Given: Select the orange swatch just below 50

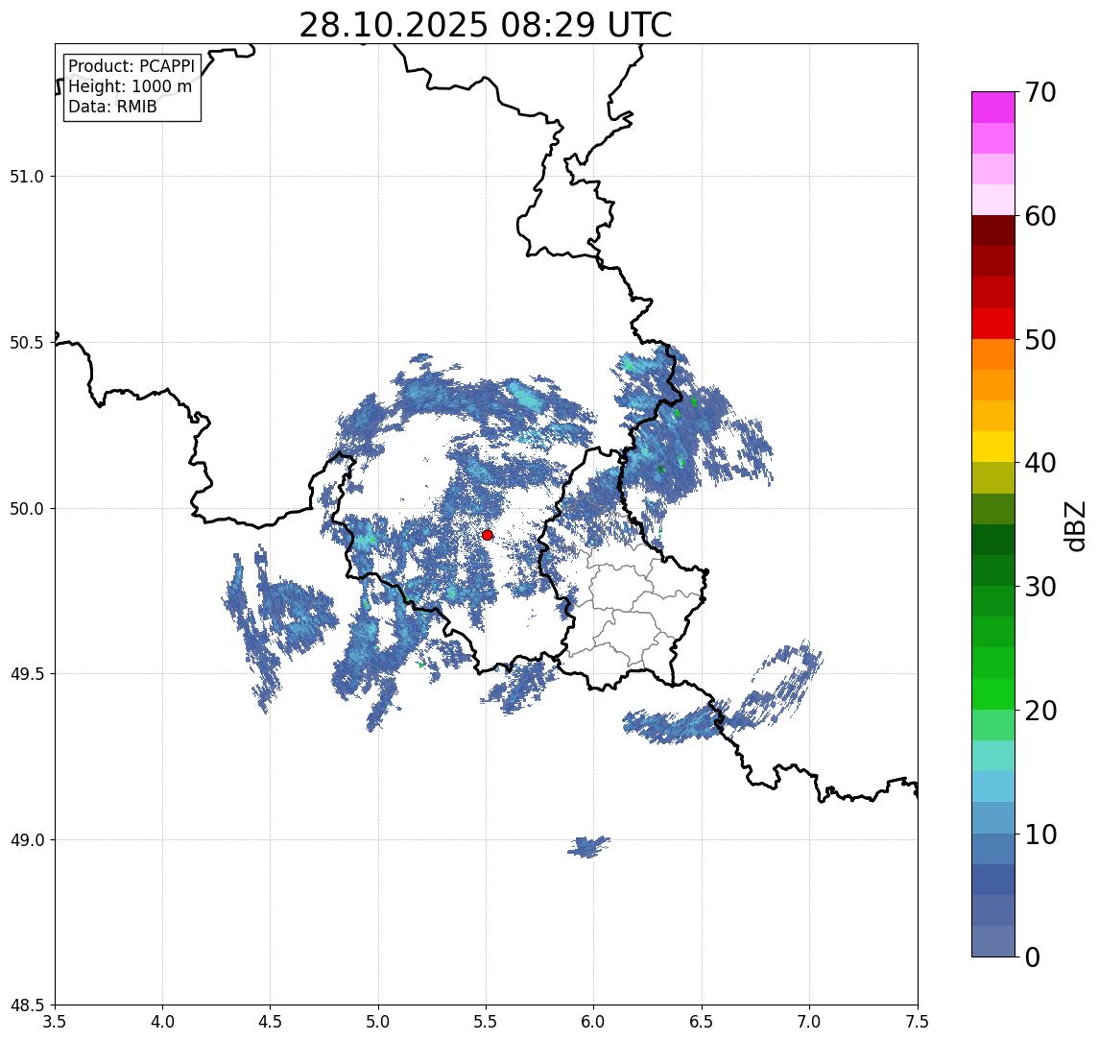Looking at the screenshot, I should (993, 354).
